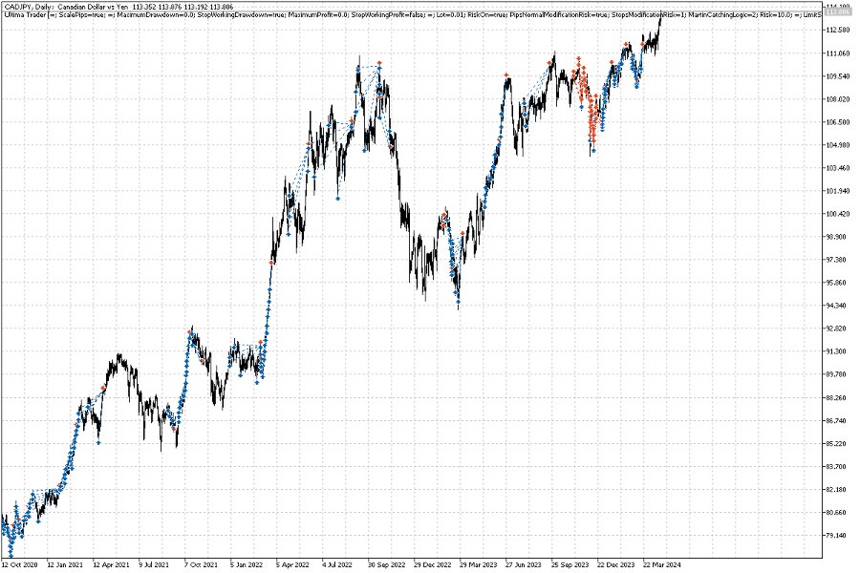Click the 109.540 price level label
The width and height of the screenshot is (860, 573).
click(838, 76)
